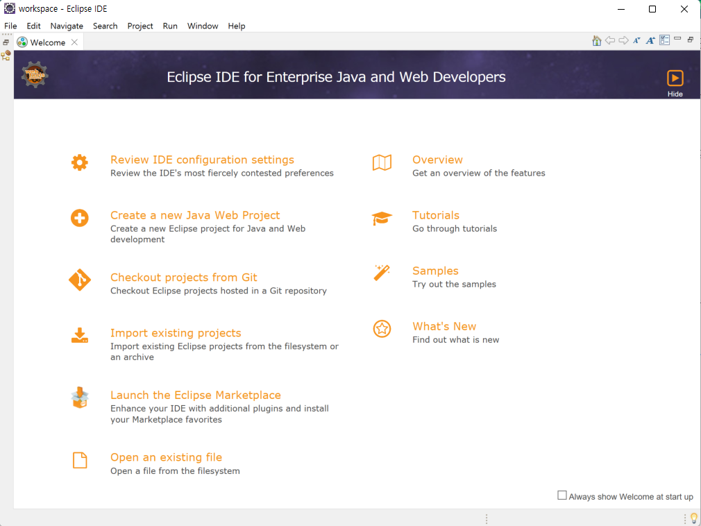The width and height of the screenshot is (701, 526).
Task: Open Checkout projects from Git link
Action: 184,277
